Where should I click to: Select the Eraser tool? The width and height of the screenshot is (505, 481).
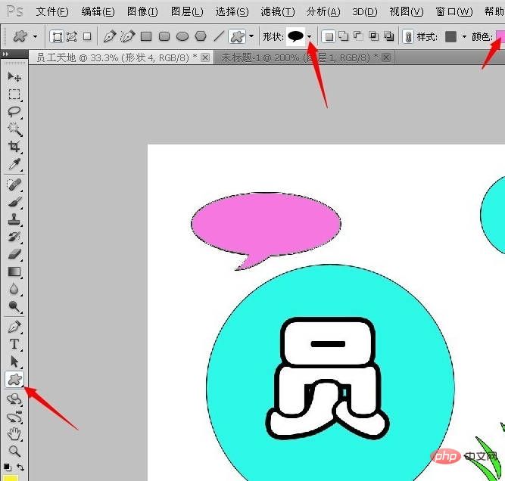click(14, 254)
